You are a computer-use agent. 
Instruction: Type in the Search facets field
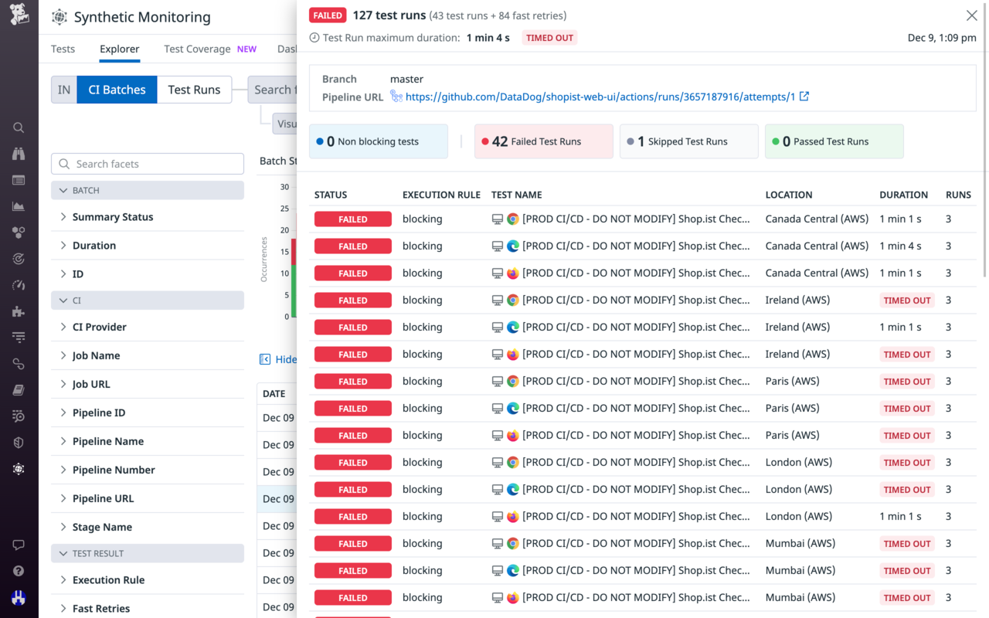pos(147,163)
